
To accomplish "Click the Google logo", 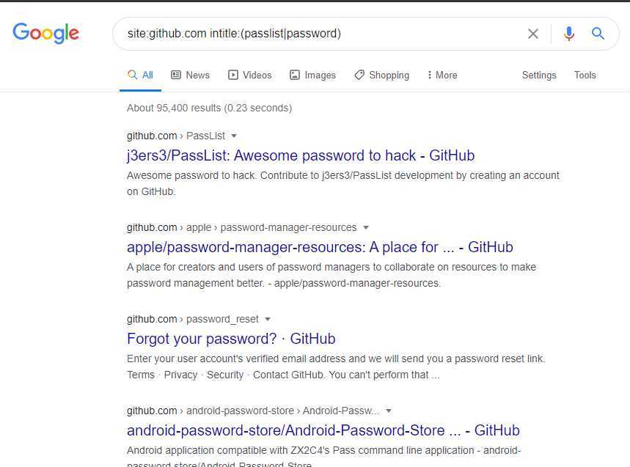I will tap(45, 33).
